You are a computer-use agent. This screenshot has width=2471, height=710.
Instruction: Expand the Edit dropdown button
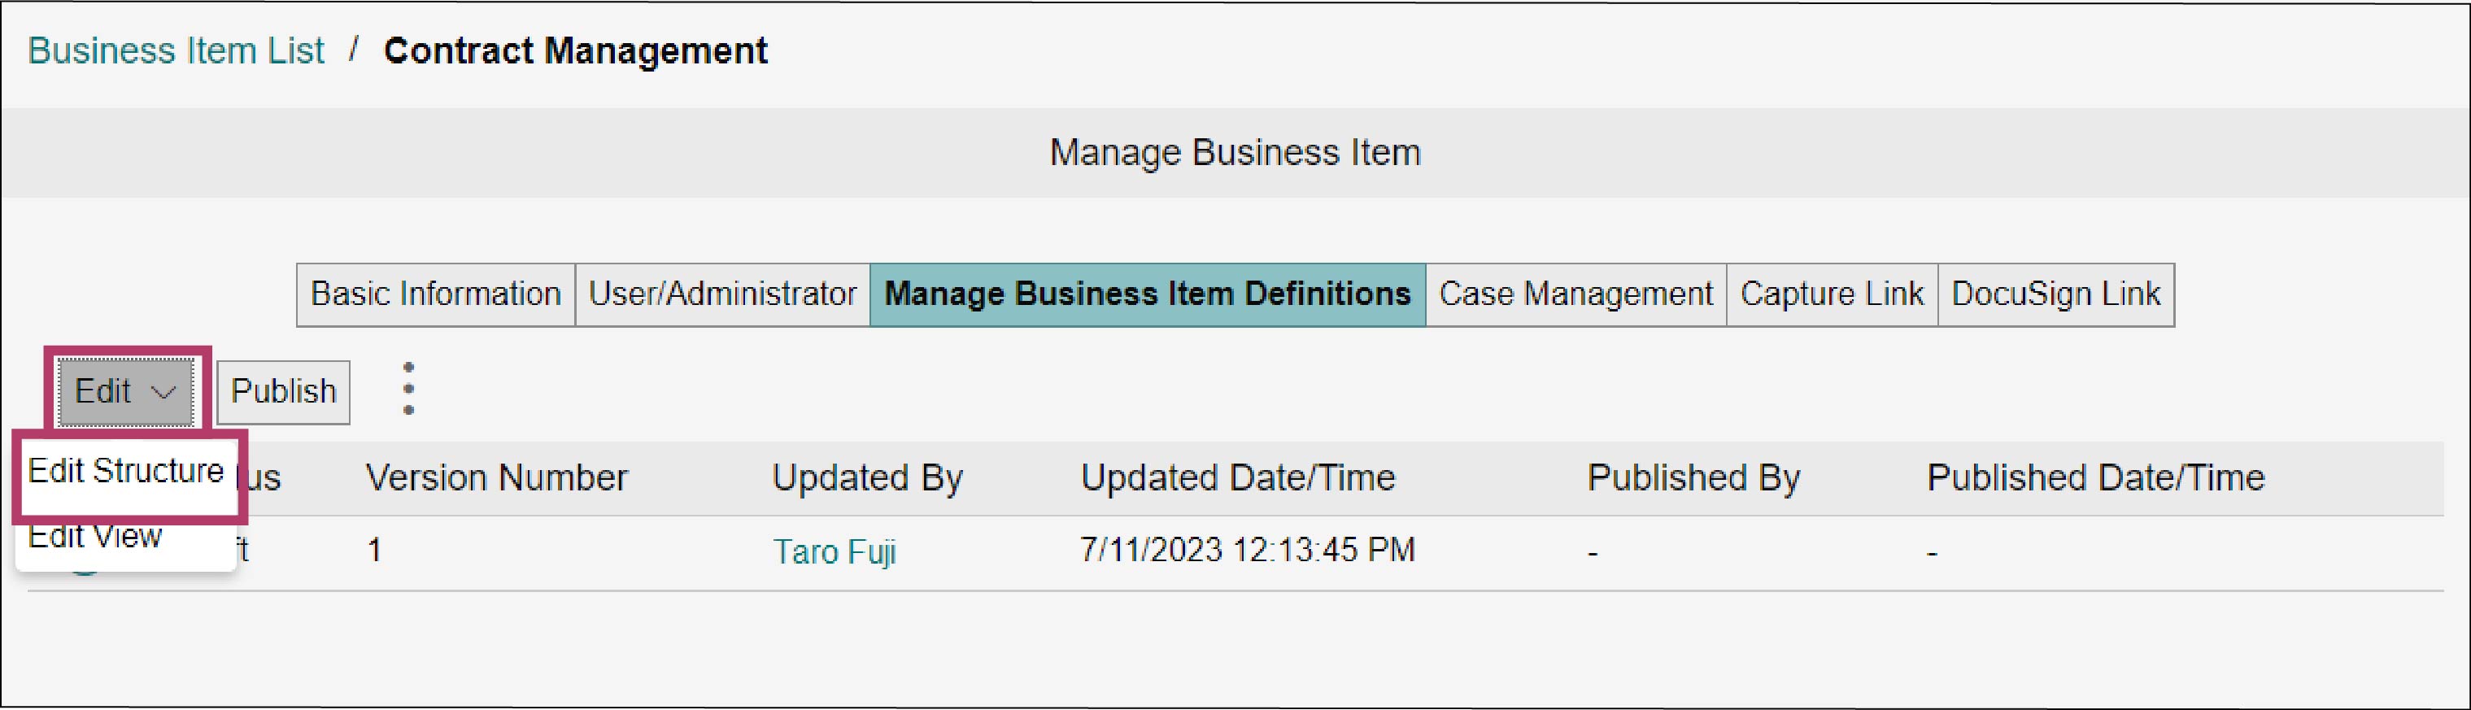tap(125, 391)
